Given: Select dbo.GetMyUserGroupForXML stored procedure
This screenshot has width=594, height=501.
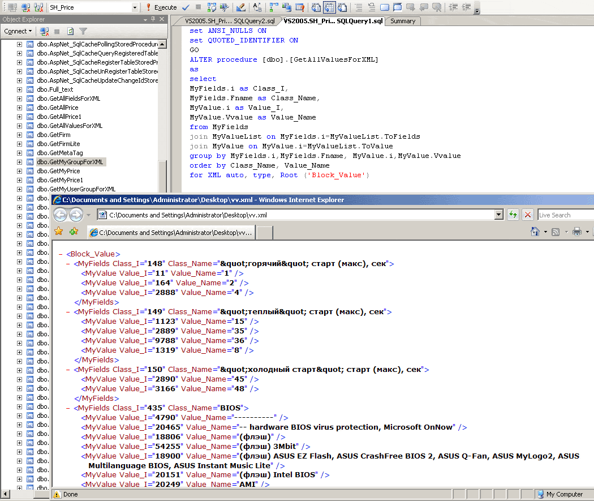Looking at the screenshot, I should (x=76, y=189).
